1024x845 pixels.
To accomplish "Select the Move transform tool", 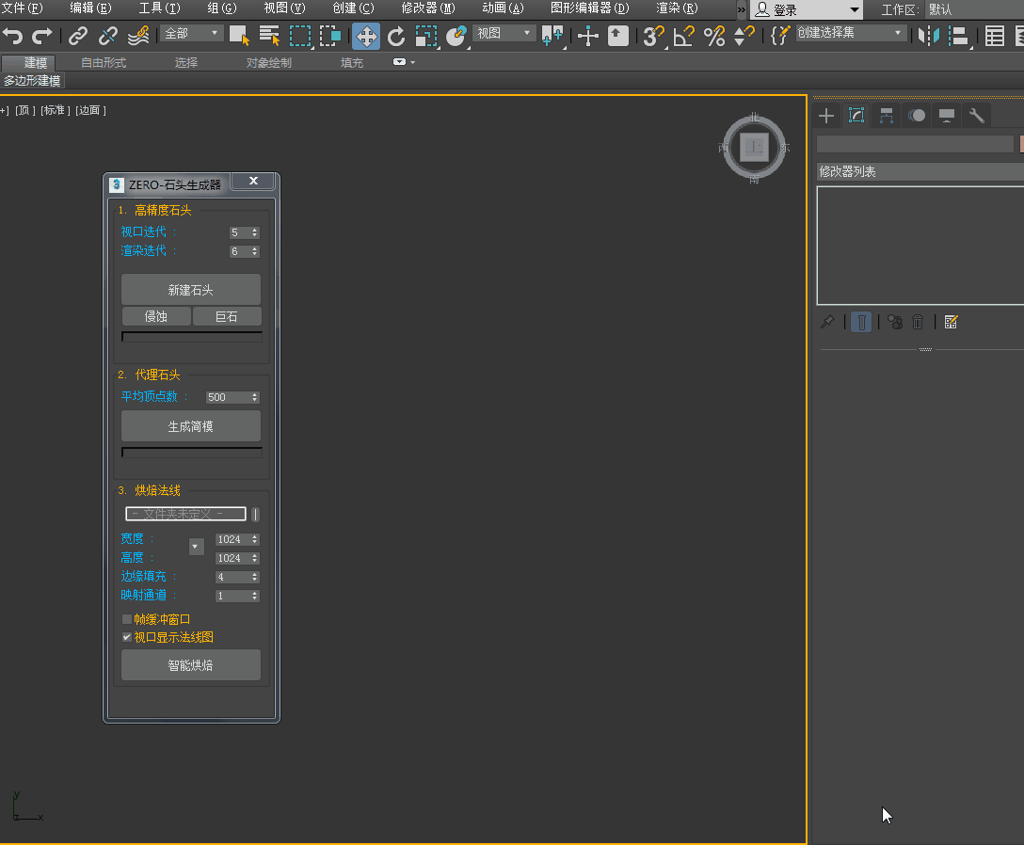I will (x=366, y=36).
